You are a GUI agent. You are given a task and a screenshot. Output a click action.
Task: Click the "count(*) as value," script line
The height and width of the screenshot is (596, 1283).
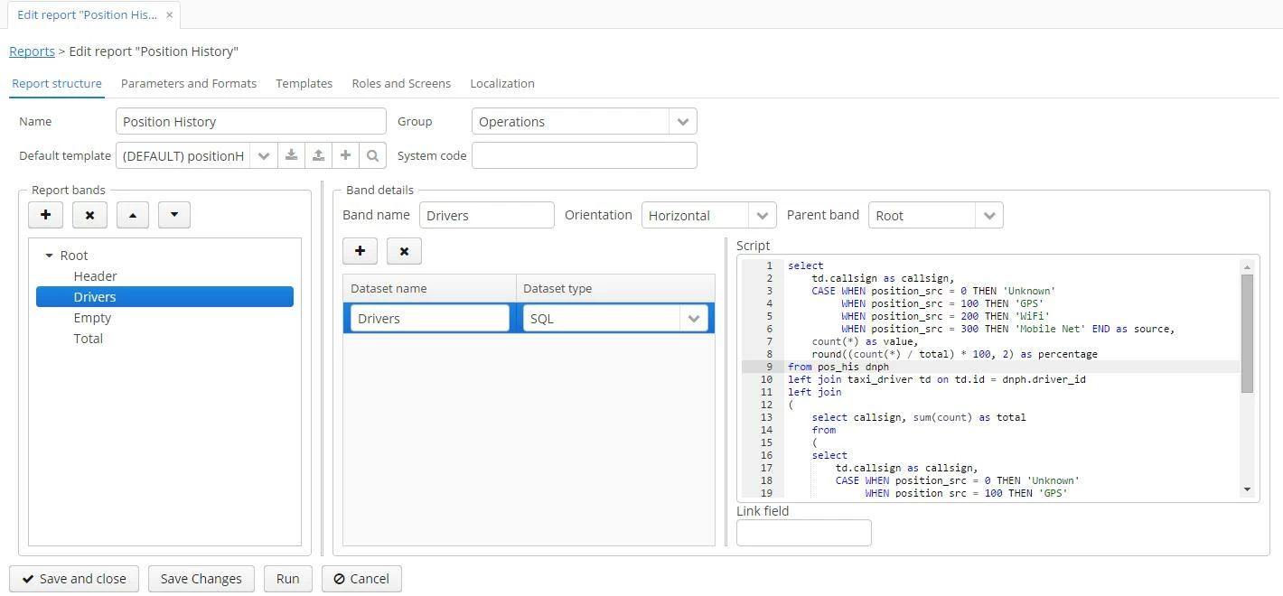[x=865, y=341]
